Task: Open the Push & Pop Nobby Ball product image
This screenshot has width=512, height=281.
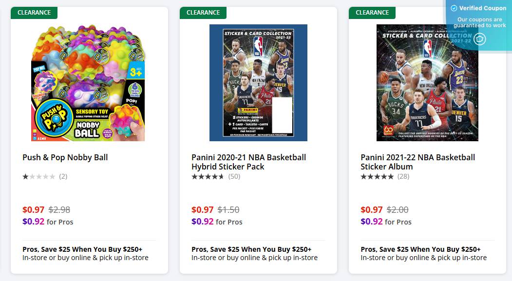Action: point(88,83)
